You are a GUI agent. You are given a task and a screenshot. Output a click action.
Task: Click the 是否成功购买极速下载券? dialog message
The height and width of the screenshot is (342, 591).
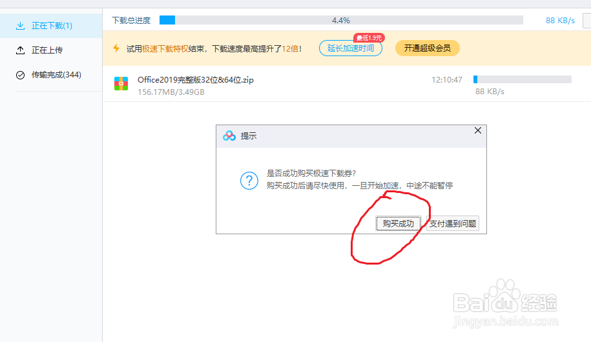(311, 174)
